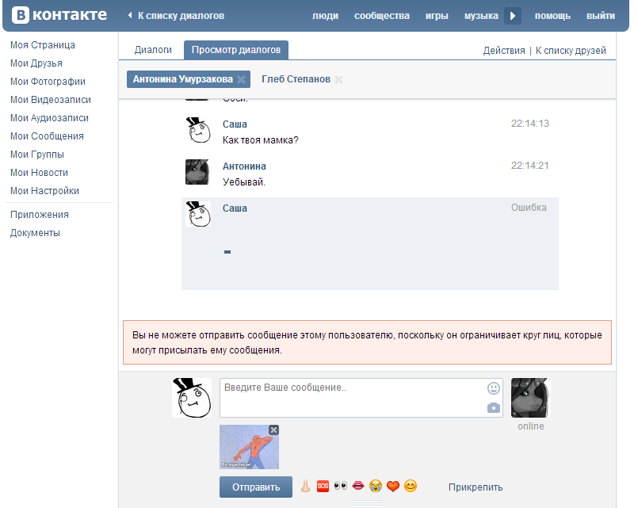The image size is (638, 508).
Task: Open 'Мои Новости' in sidebar
Action: click(39, 173)
